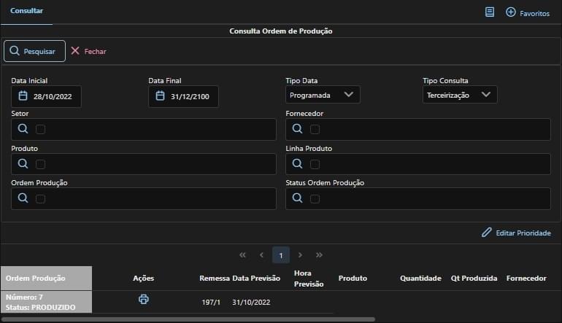Click Editar Prioridade link
Viewport: 562px width, 323px height.
(516, 233)
